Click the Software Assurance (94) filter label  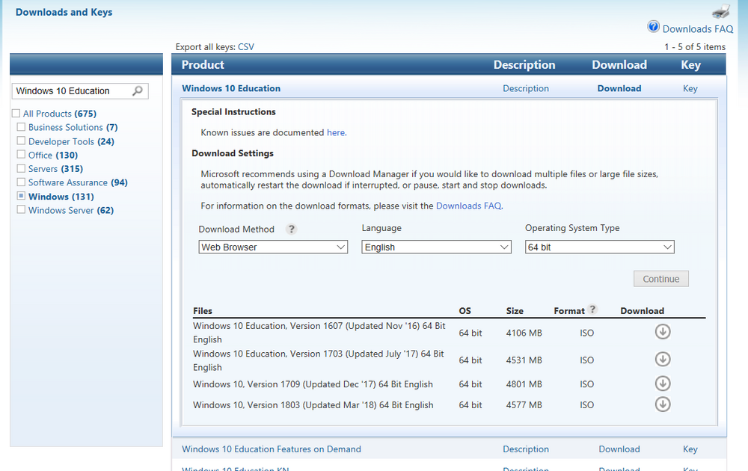tap(78, 182)
